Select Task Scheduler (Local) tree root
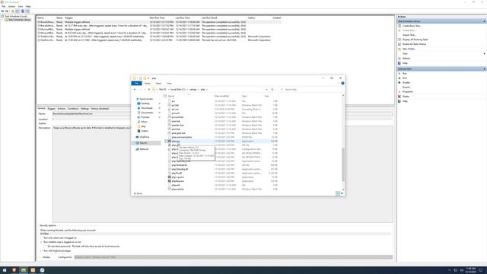The width and height of the screenshot is (487, 274). [15, 16]
